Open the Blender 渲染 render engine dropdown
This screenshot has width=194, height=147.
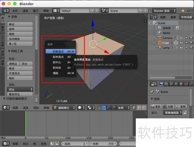click(x=164, y=11)
